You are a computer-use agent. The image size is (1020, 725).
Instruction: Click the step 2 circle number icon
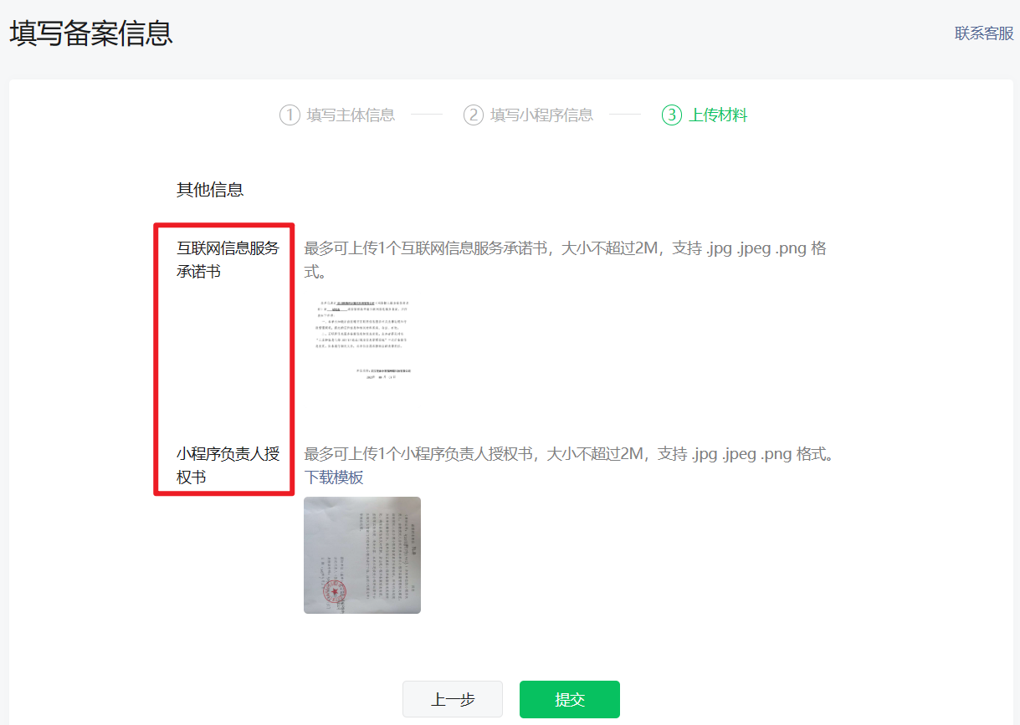pos(474,115)
